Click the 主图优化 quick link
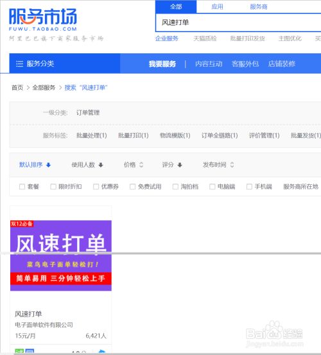Screen dimensions: 321x355 290,39
